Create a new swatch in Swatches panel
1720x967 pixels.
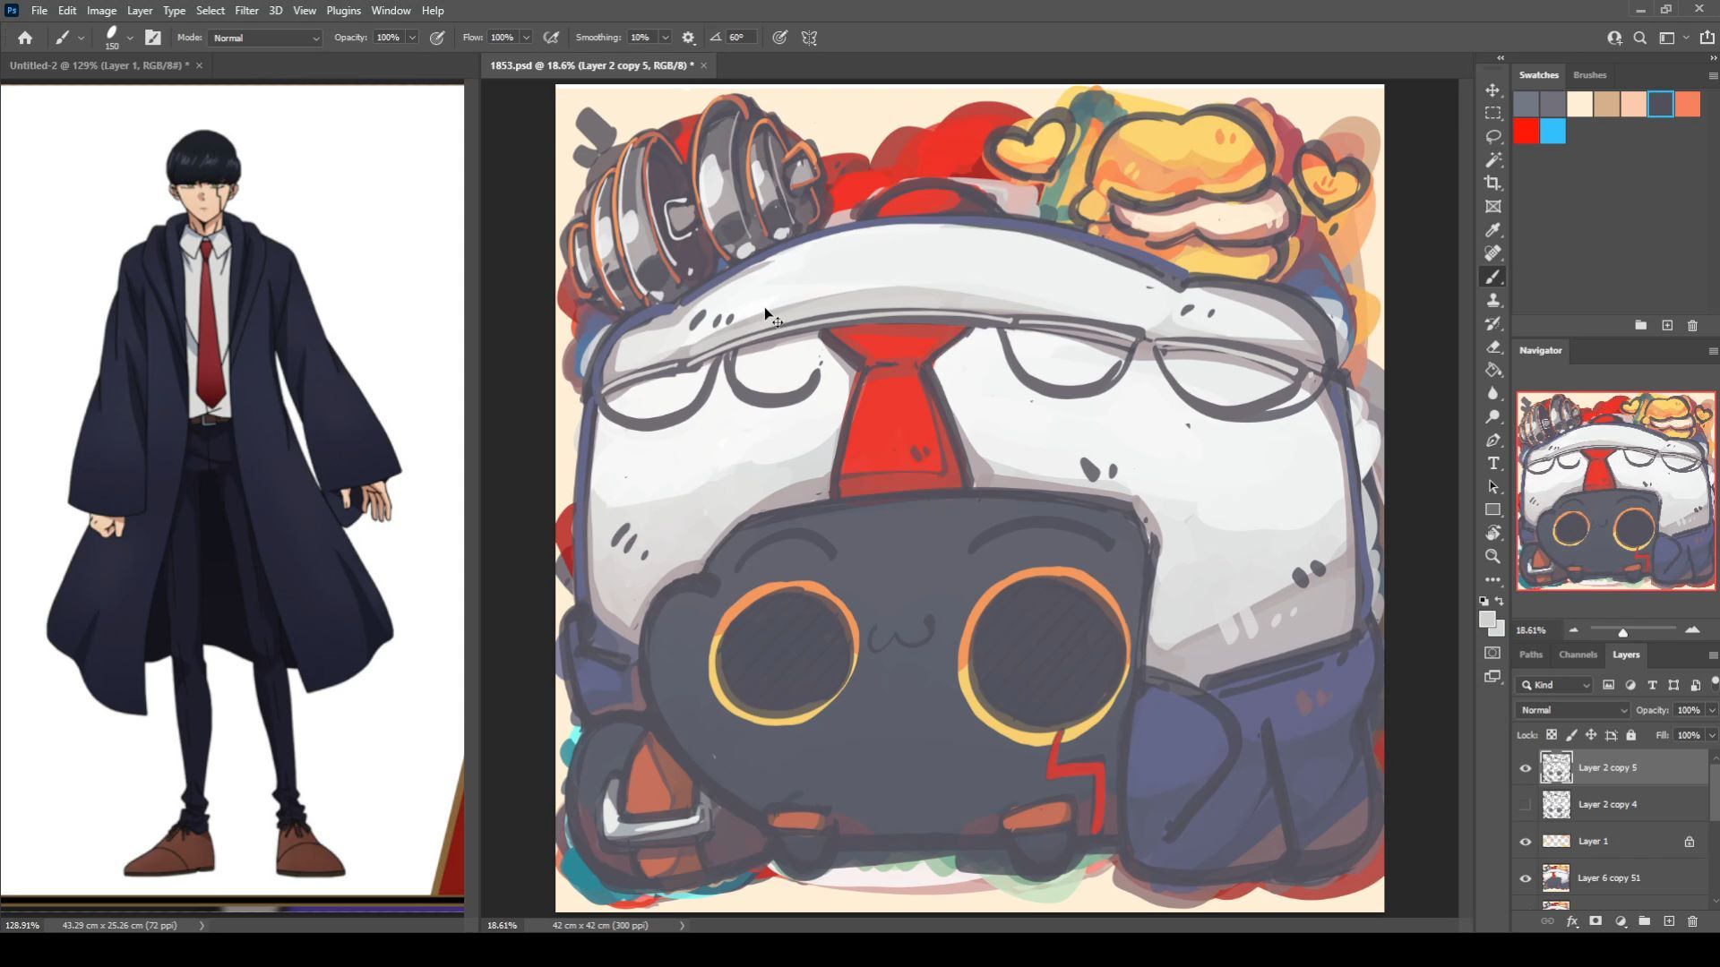1667,325
